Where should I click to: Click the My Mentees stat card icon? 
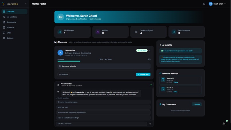60,32
